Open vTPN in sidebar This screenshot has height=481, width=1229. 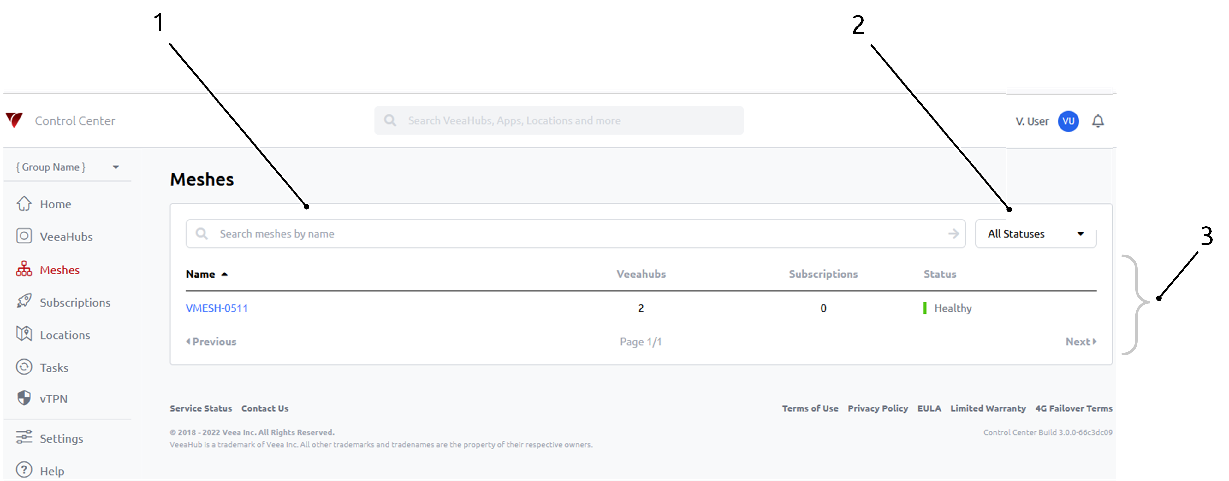click(x=53, y=399)
